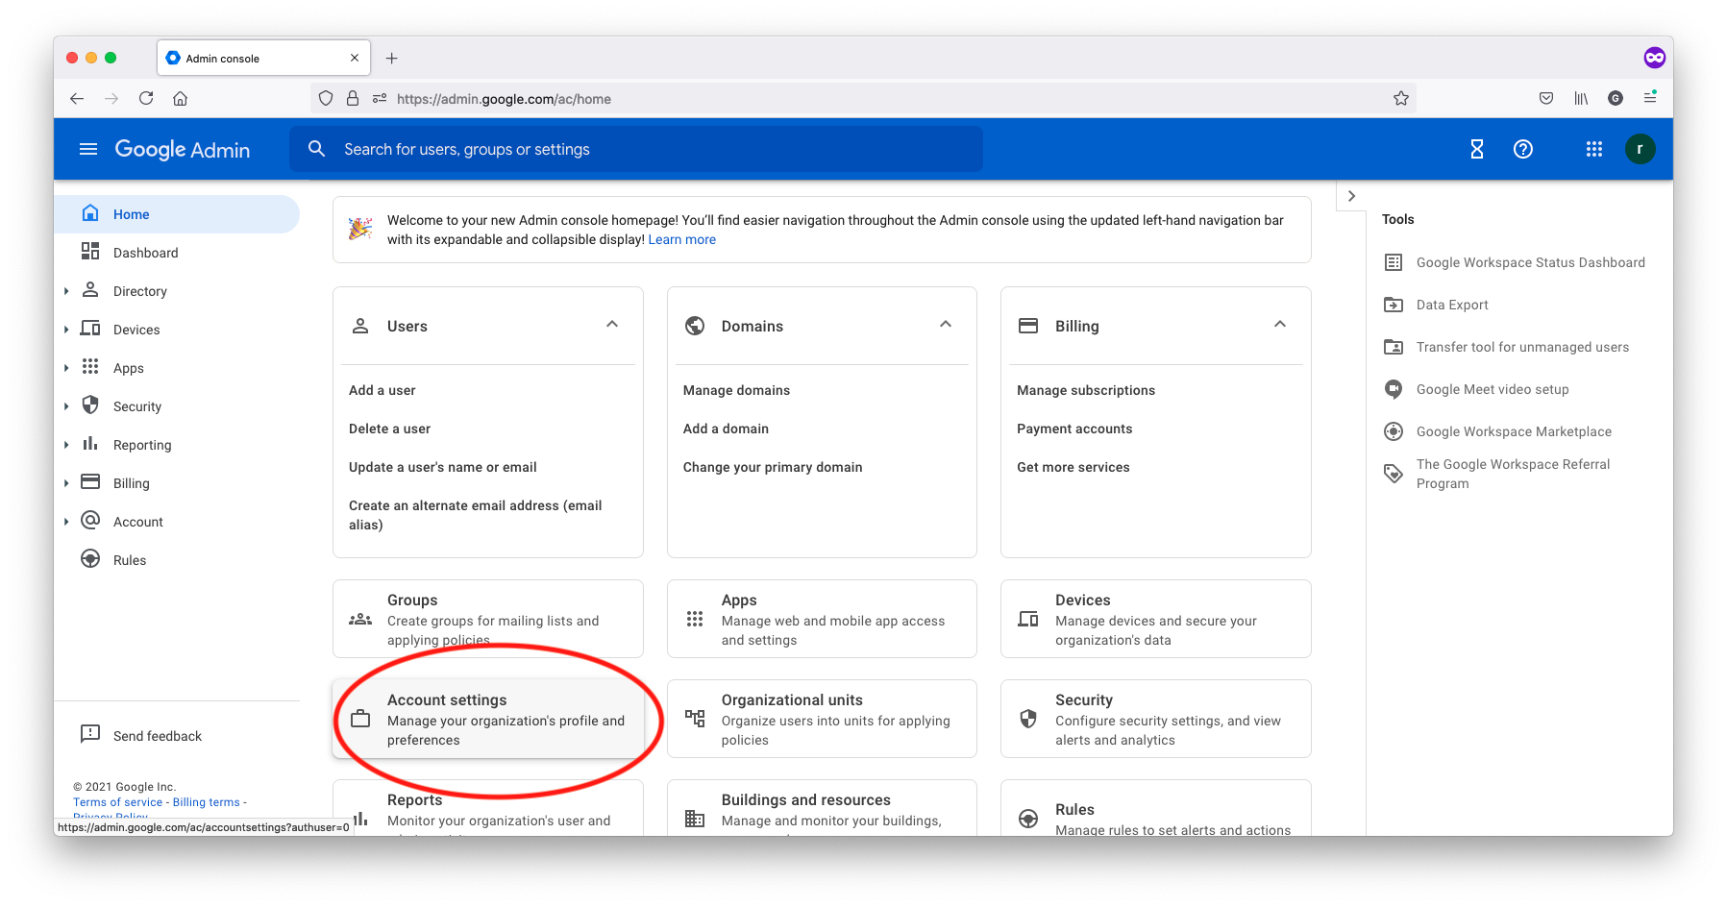Click the Apps card grid icon
This screenshot has width=1727, height=907.
pyautogui.click(x=695, y=620)
